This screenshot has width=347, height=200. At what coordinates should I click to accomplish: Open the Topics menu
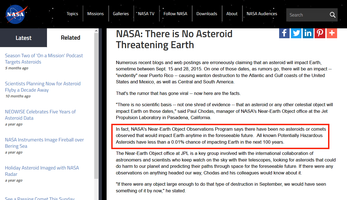(72, 14)
